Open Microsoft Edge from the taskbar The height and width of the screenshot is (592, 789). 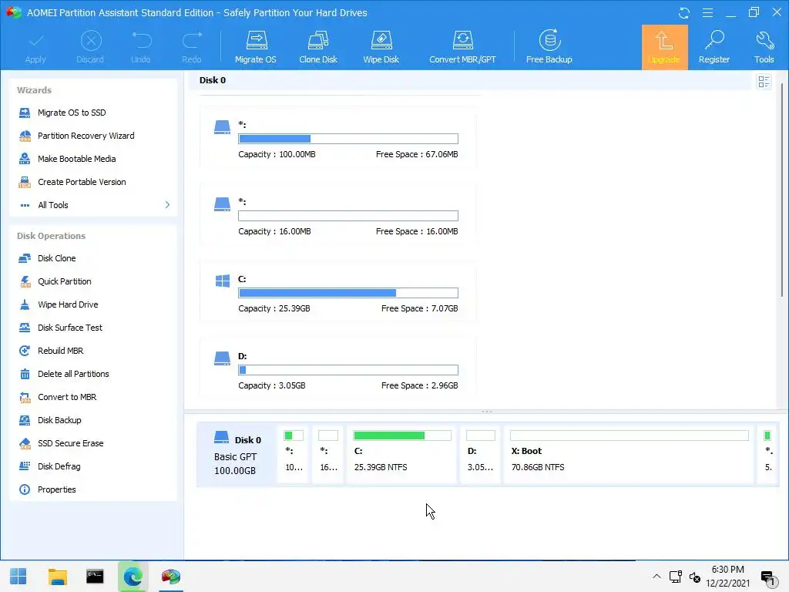[x=133, y=577]
